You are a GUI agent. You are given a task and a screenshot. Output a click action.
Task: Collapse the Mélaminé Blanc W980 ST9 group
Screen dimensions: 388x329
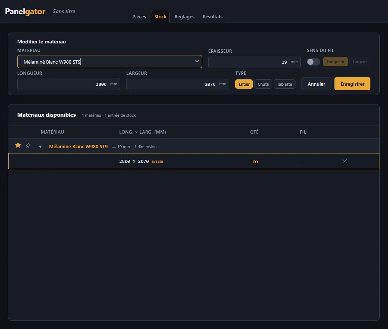pos(40,147)
